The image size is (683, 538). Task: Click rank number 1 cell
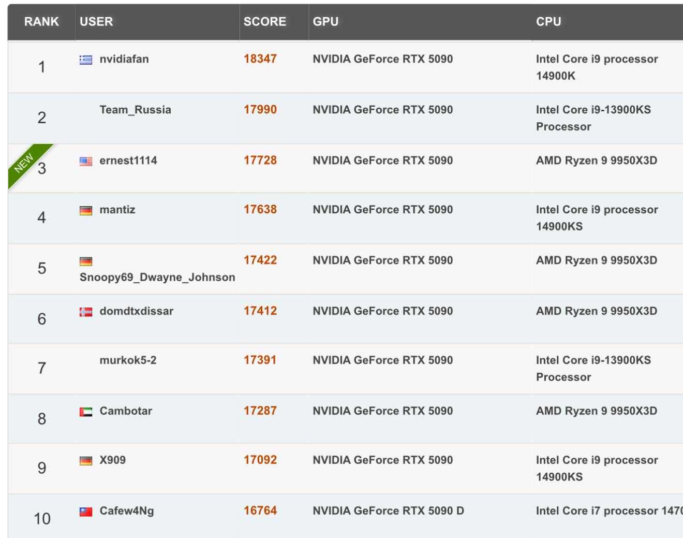point(42,67)
